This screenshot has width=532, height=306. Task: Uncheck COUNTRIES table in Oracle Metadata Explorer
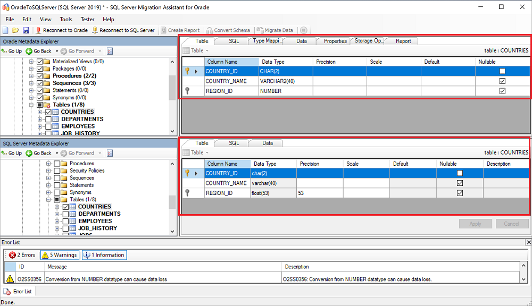pos(48,112)
